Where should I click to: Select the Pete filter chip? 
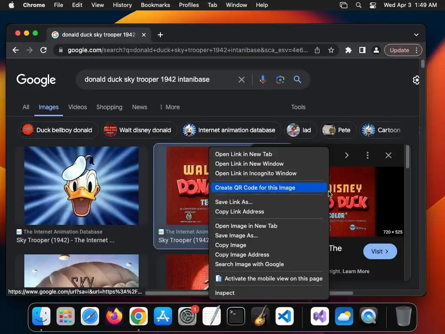click(x=338, y=130)
